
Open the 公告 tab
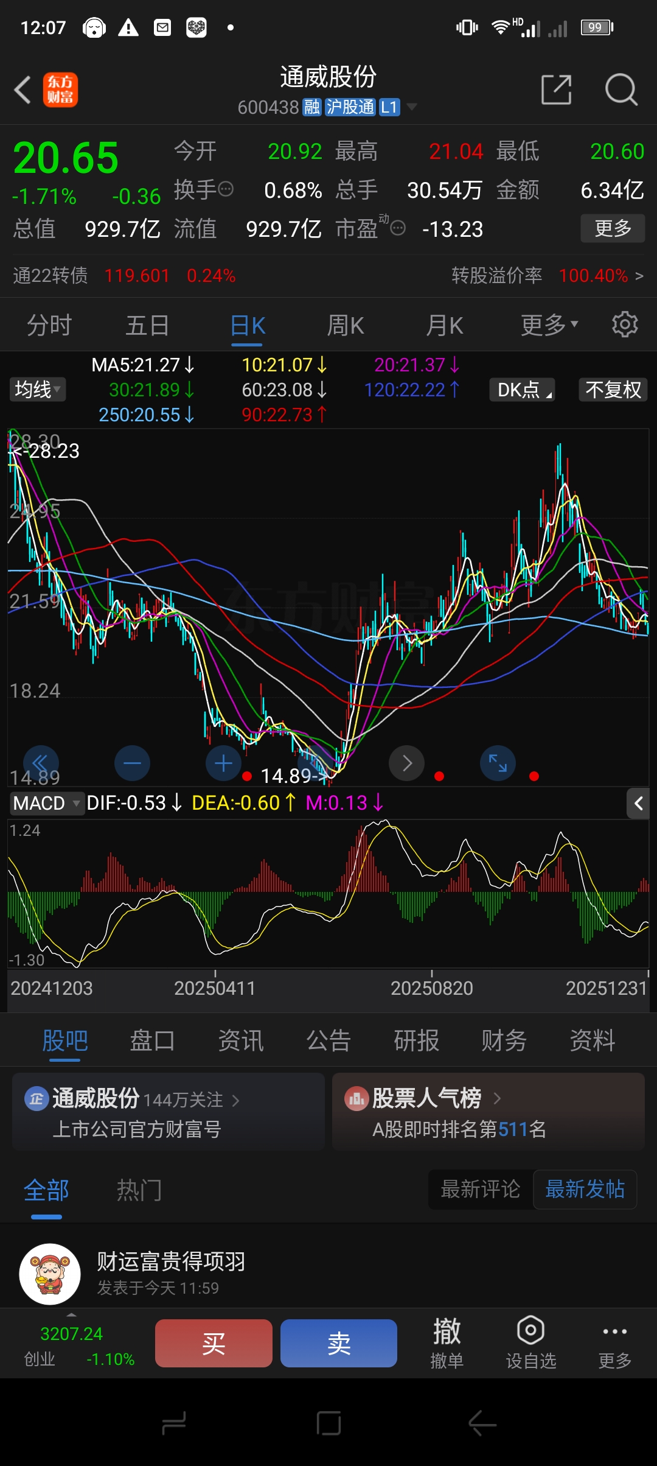[x=328, y=1040]
